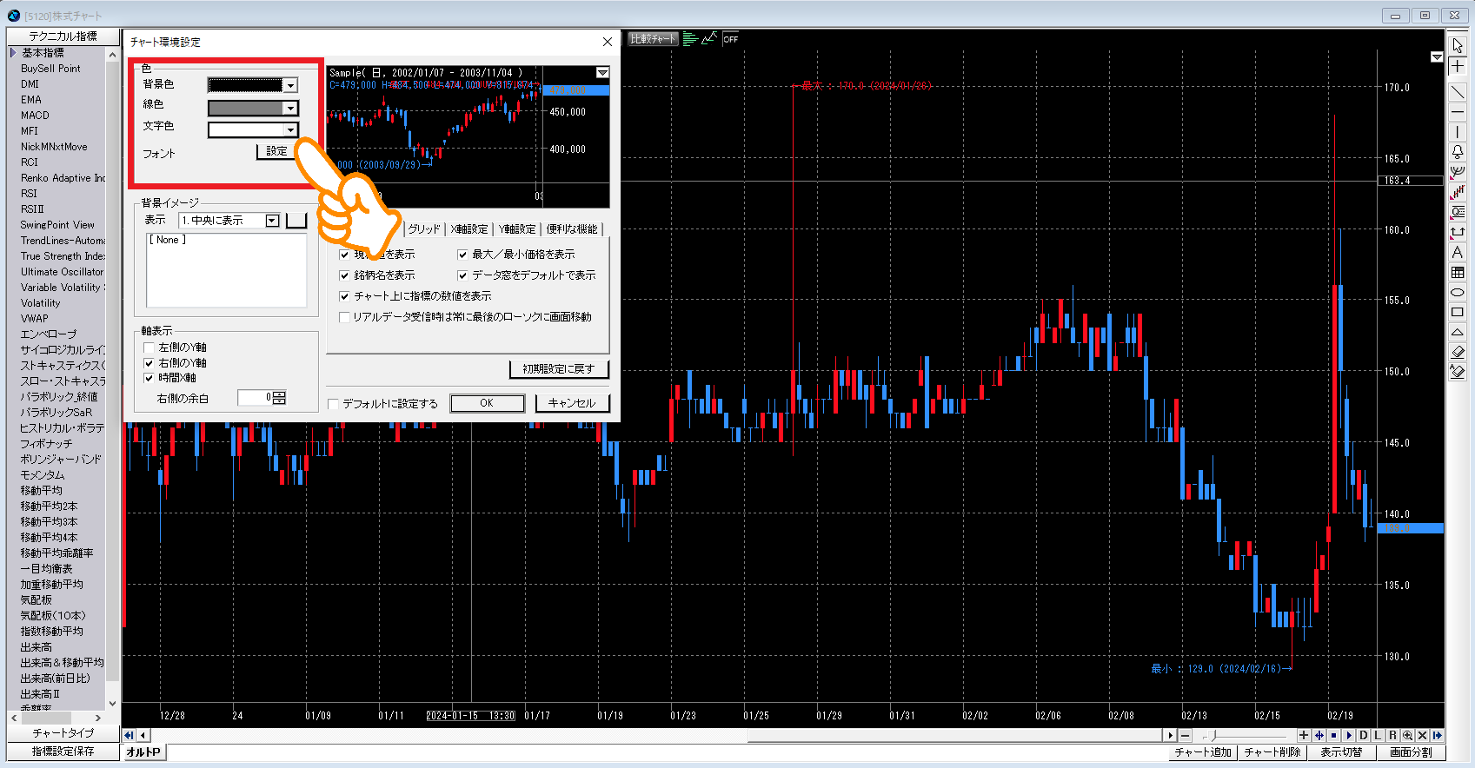Open the テクニカル指標 panel header

pos(63,36)
